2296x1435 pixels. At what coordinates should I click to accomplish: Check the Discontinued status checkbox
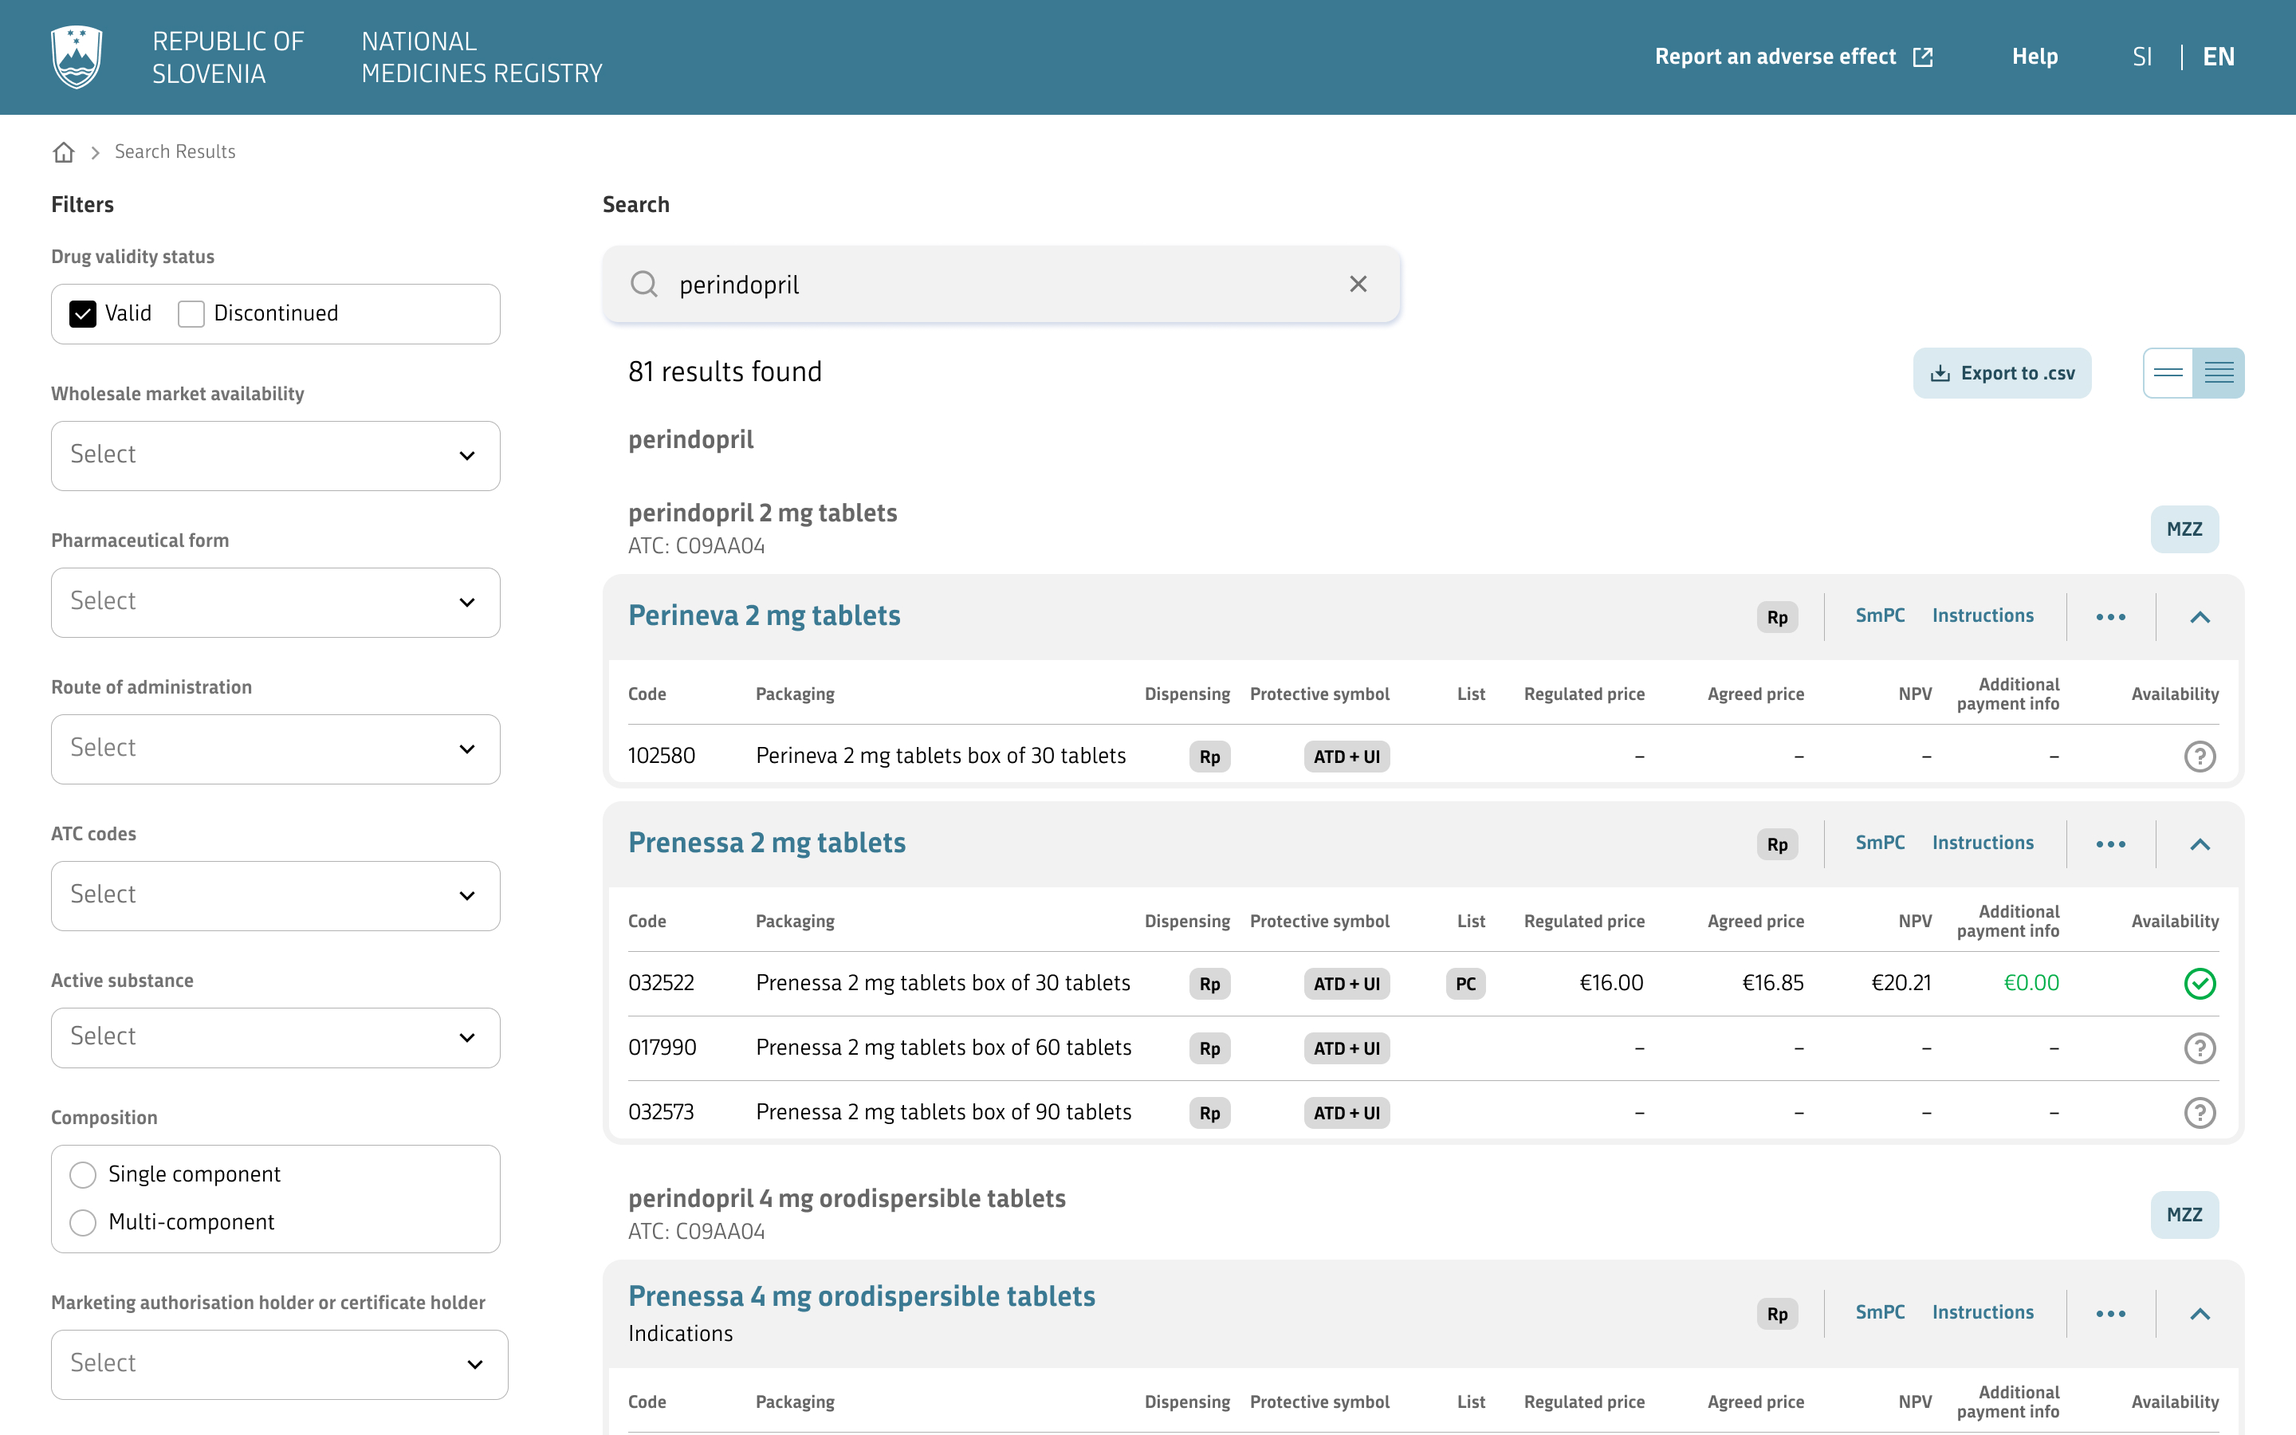(x=191, y=313)
